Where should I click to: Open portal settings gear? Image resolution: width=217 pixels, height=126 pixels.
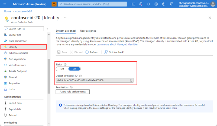(156, 4)
